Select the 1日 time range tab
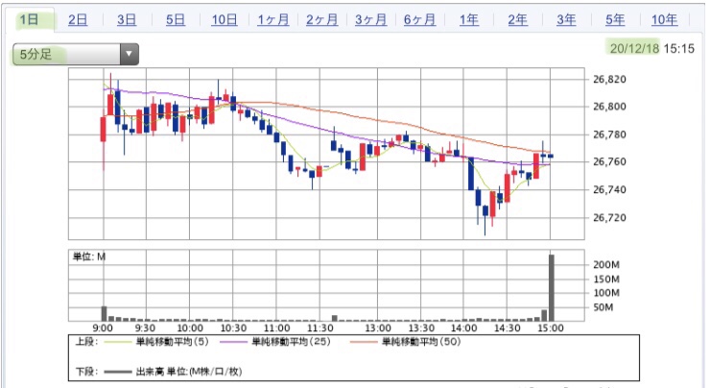 [29, 20]
